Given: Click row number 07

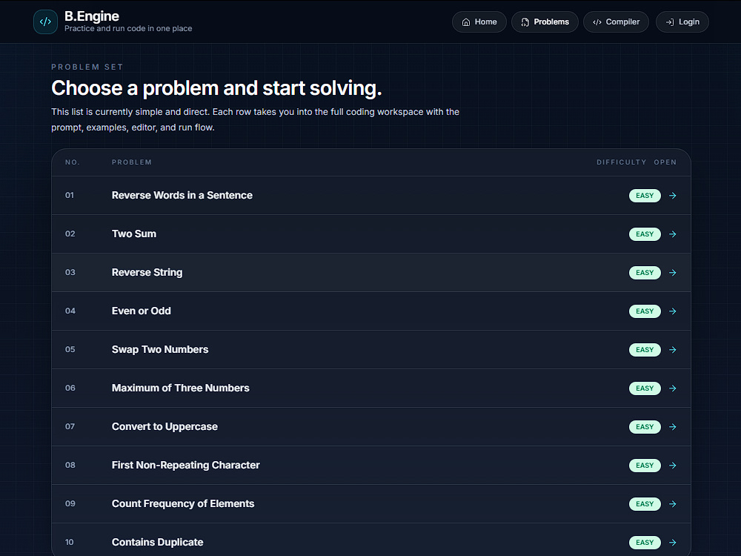Looking at the screenshot, I should [70, 426].
